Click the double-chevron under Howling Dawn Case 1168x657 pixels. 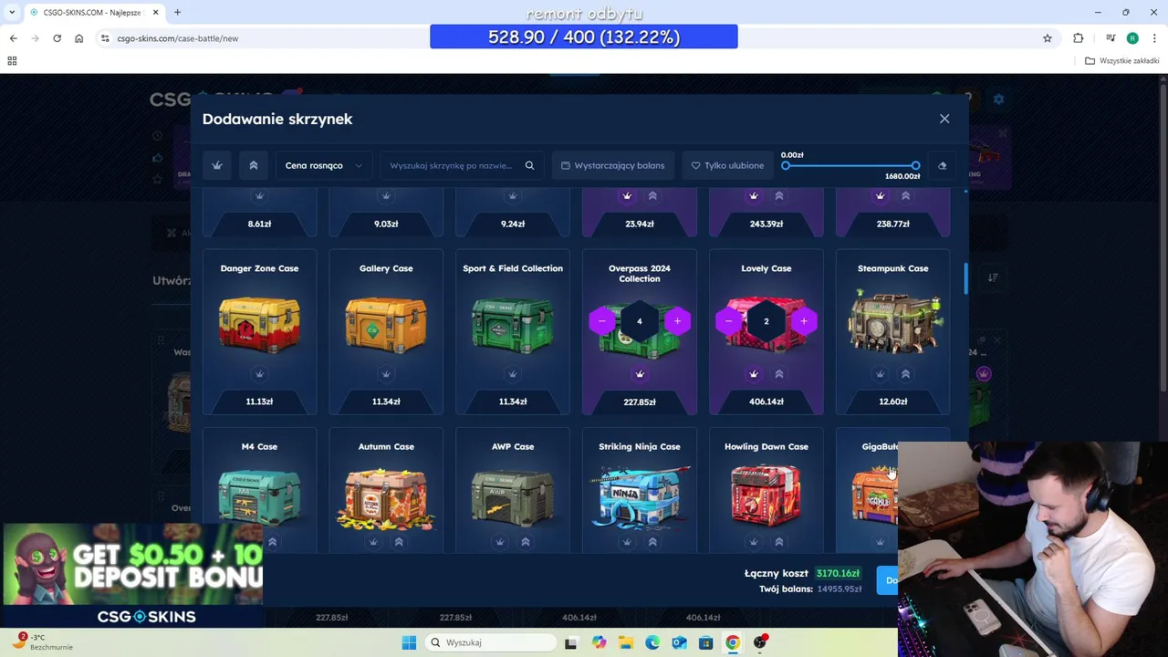tap(779, 542)
